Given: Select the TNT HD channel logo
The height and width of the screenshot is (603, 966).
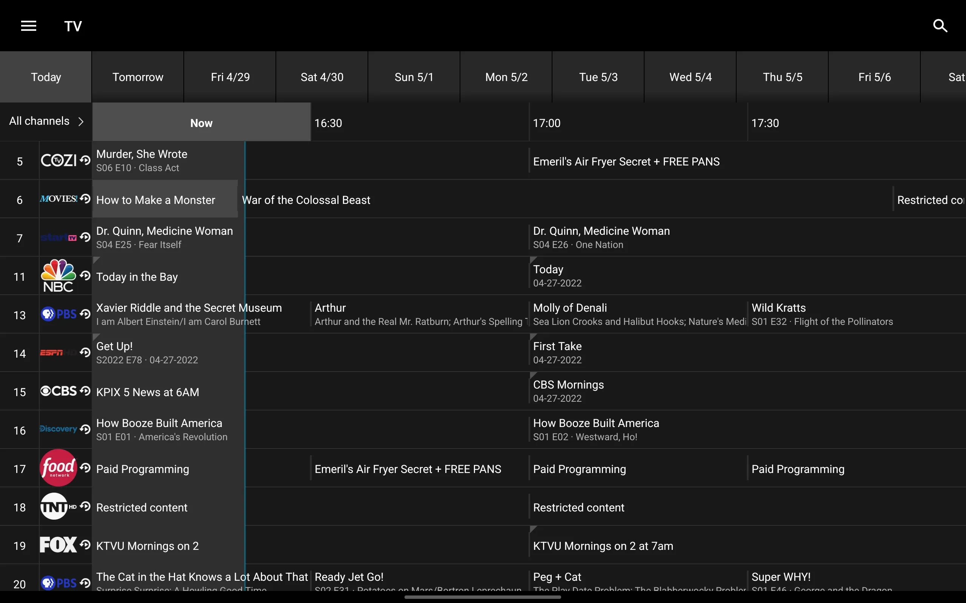Looking at the screenshot, I should 59,507.
